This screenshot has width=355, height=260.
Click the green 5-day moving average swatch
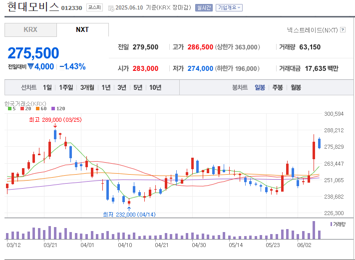(x=9, y=109)
